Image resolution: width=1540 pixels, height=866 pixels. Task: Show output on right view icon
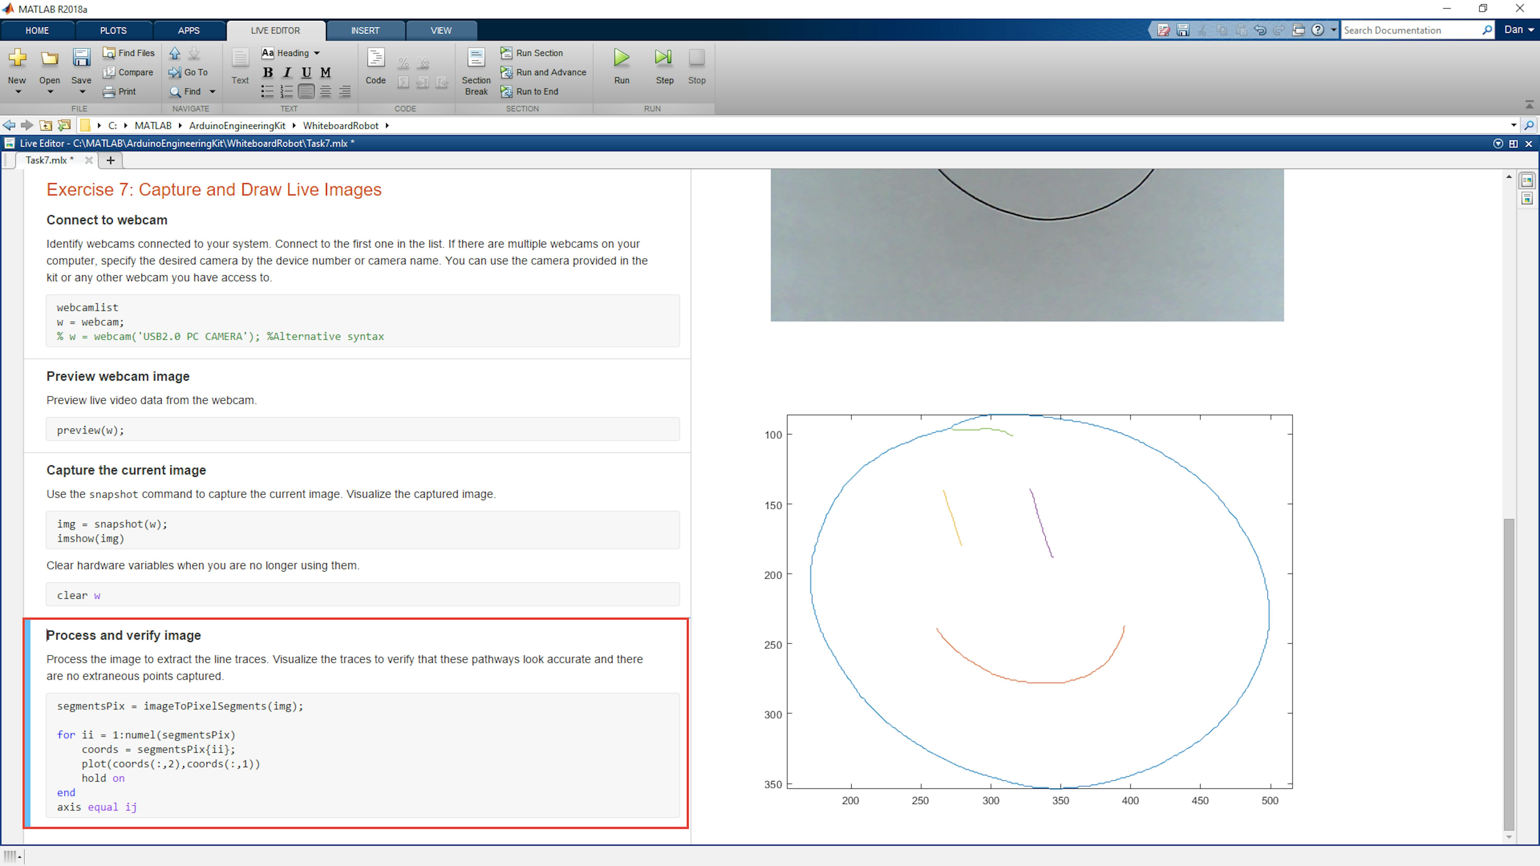coord(1527,180)
